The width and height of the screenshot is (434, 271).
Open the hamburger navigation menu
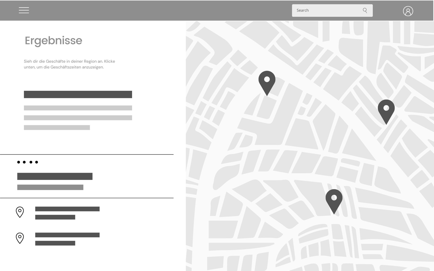tap(24, 10)
